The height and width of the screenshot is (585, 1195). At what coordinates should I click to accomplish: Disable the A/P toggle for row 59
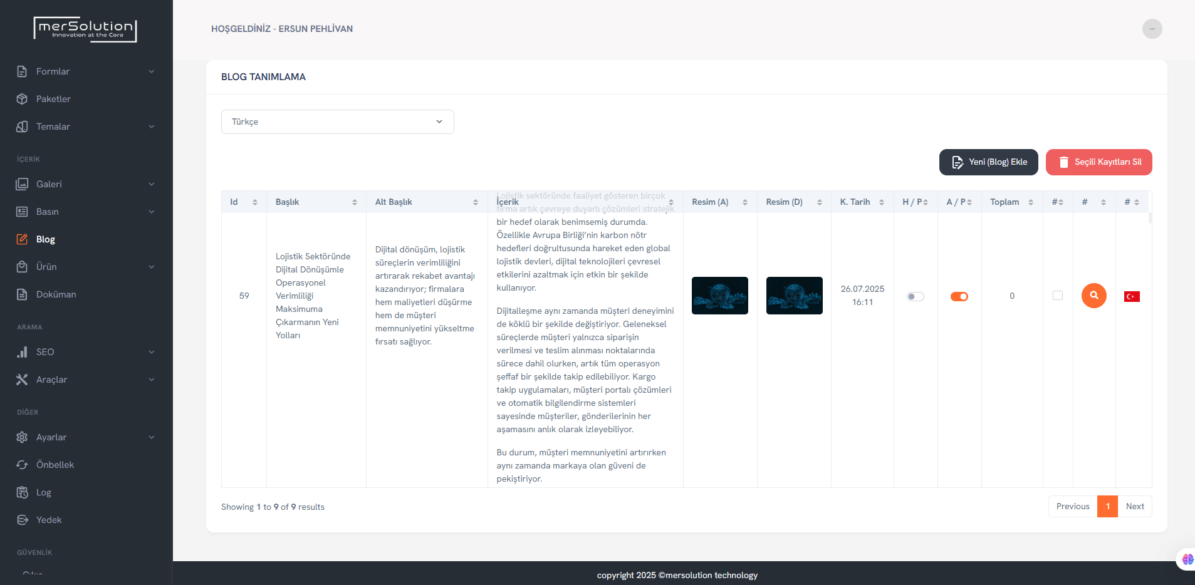tap(959, 296)
